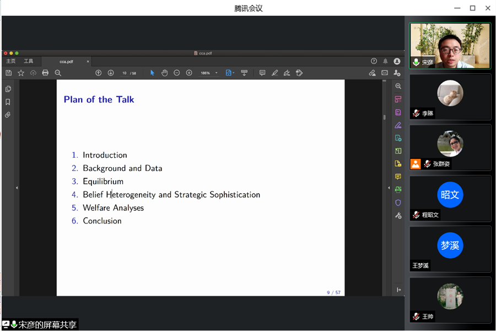Click the page number input field

tap(125, 73)
